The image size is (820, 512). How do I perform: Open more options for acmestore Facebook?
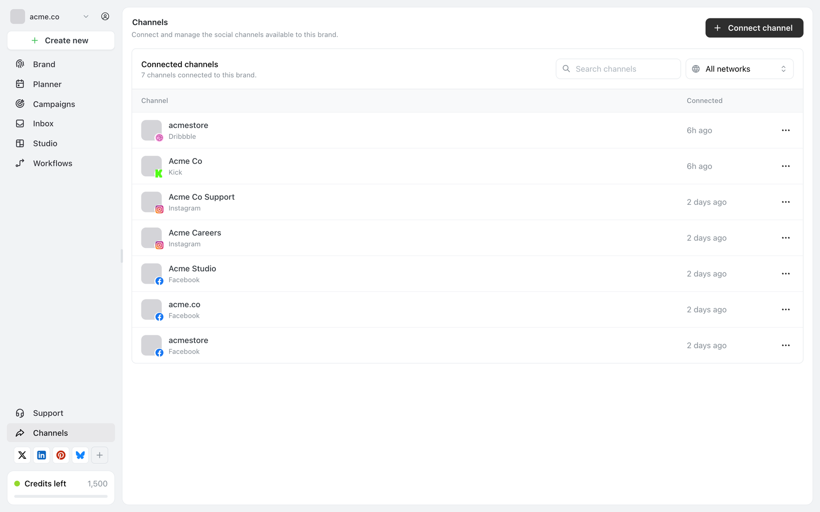tap(786, 346)
